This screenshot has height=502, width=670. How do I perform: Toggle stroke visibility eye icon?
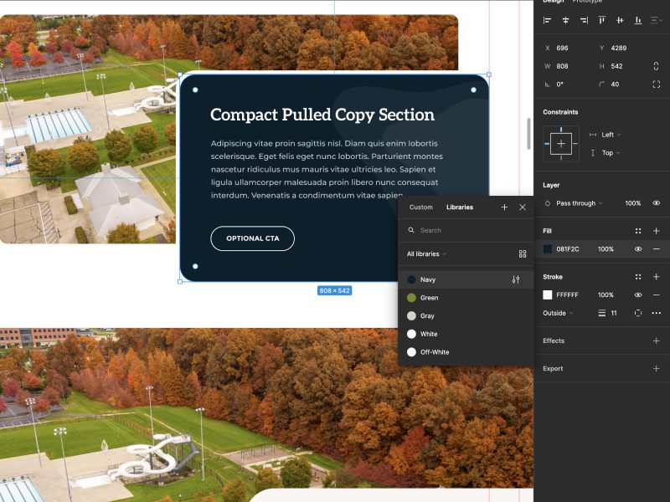click(638, 295)
